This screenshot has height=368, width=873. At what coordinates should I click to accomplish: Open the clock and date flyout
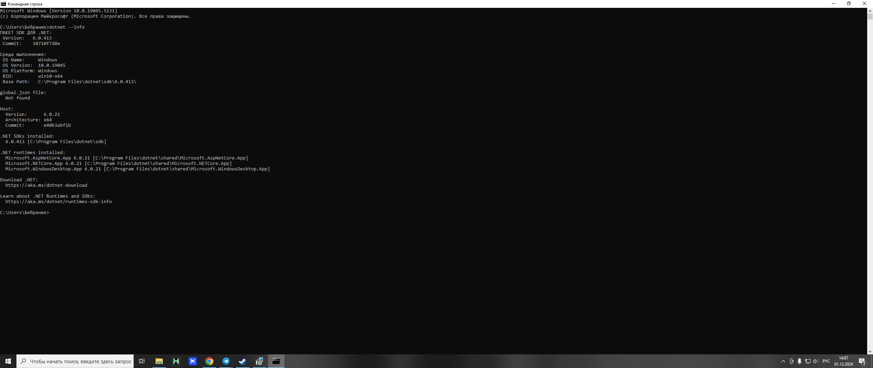843,361
